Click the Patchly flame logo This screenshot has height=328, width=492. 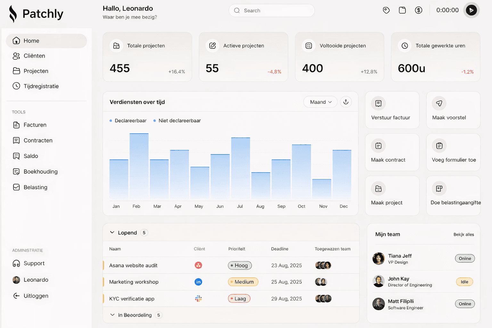coord(13,13)
